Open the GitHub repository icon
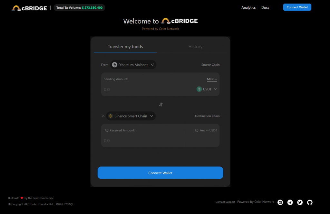 click(x=310, y=202)
